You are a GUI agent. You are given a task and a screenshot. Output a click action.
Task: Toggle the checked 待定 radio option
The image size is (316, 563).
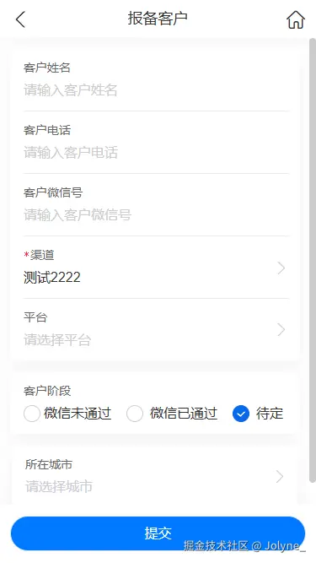pos(241,414)
